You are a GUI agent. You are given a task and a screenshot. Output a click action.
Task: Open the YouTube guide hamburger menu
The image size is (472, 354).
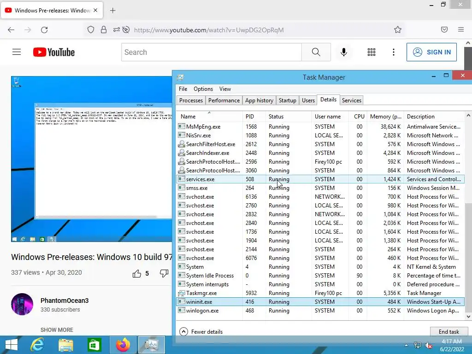17,52
